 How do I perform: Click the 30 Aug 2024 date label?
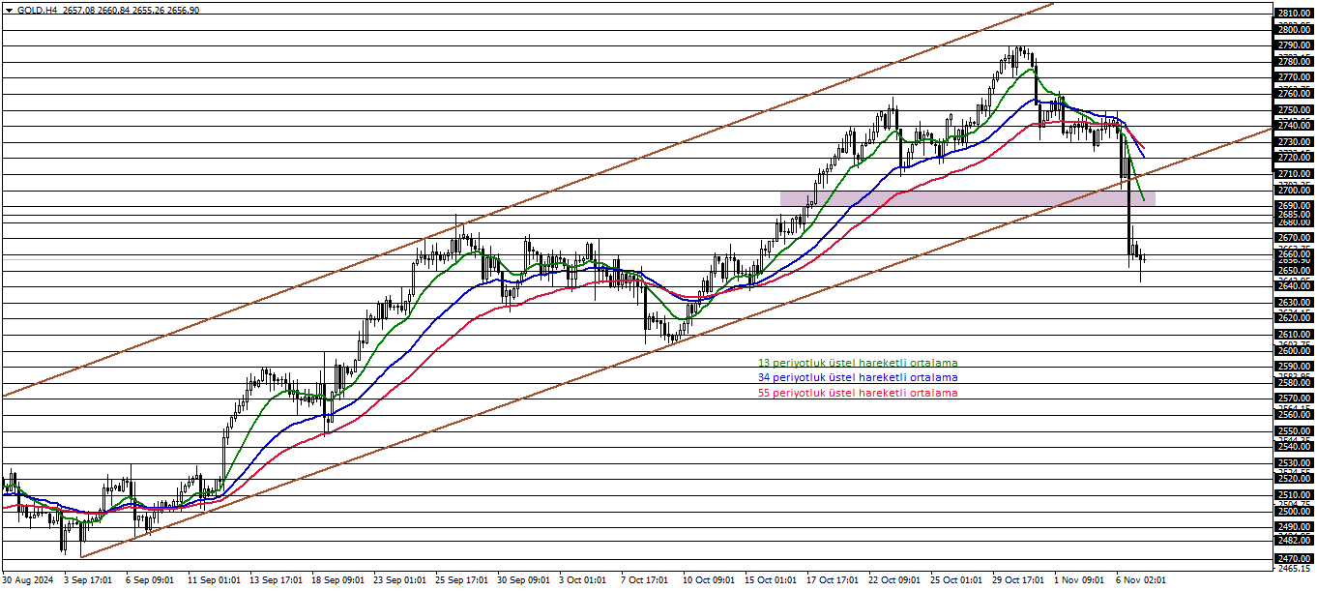(x=28, y=580)
